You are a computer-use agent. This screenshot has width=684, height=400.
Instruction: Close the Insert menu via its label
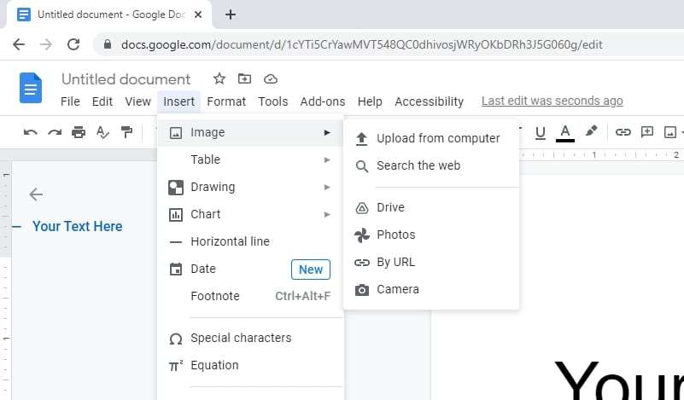point(178,101)
